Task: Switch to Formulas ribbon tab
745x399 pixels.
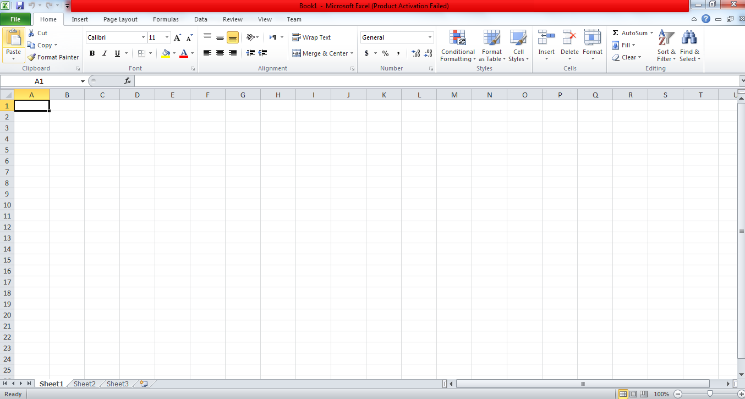Action: pyautogui.click(x=166, y=19)
